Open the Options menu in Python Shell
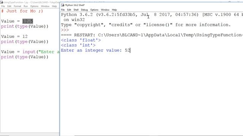Screen dimensions: 243x136 (x=94, y=10)
